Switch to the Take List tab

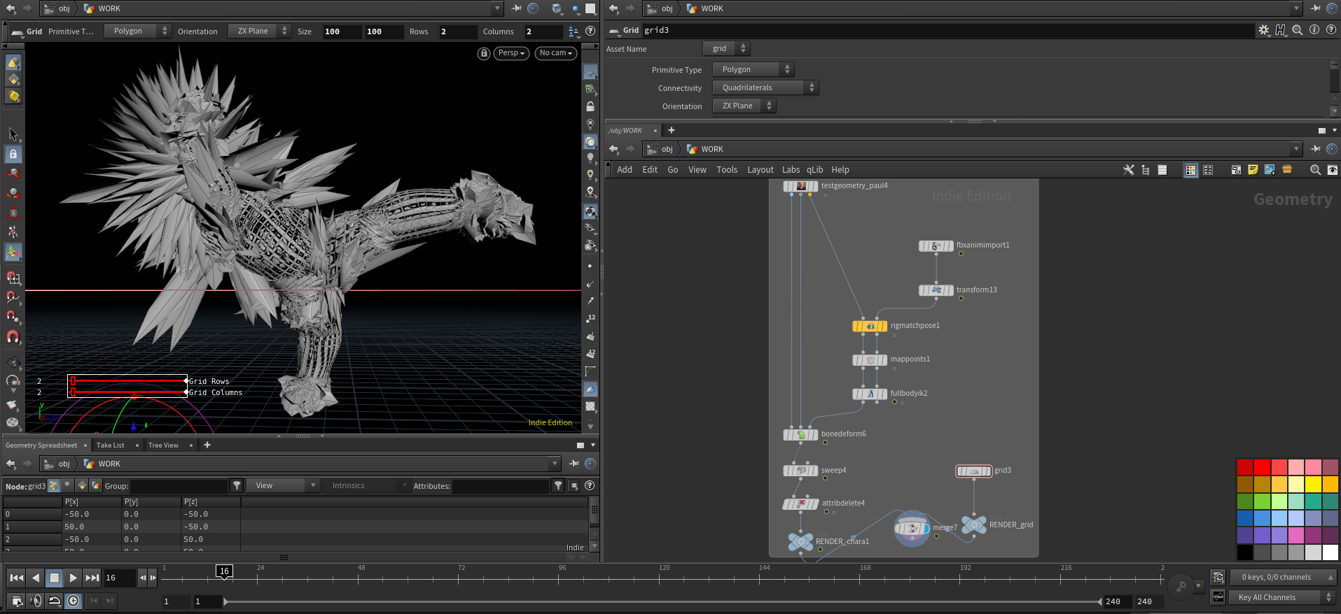111,445
